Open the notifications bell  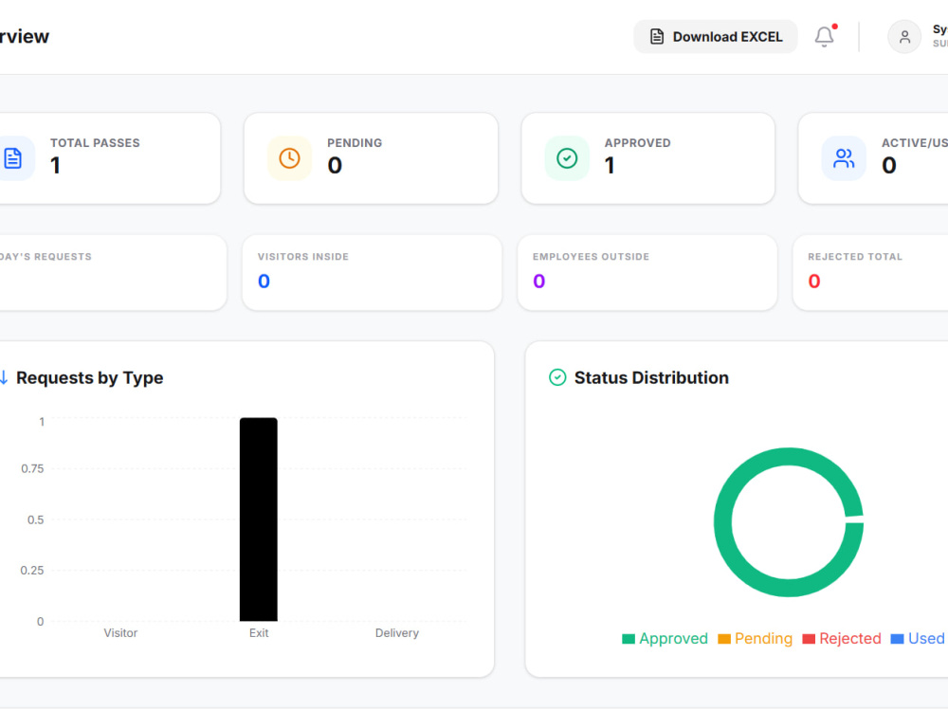(824, 37)
